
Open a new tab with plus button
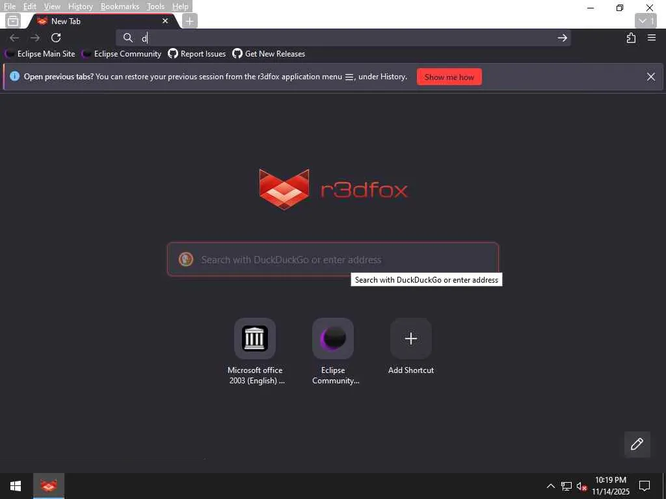click(190, 21)
